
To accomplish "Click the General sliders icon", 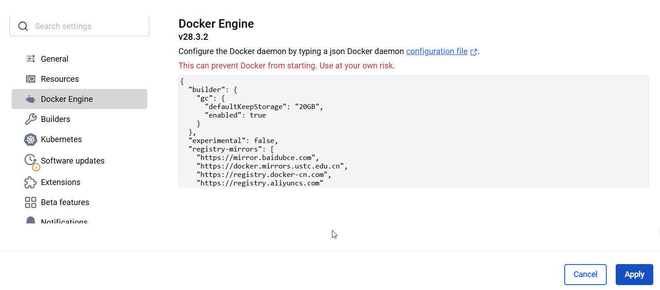I will point(30,59).
